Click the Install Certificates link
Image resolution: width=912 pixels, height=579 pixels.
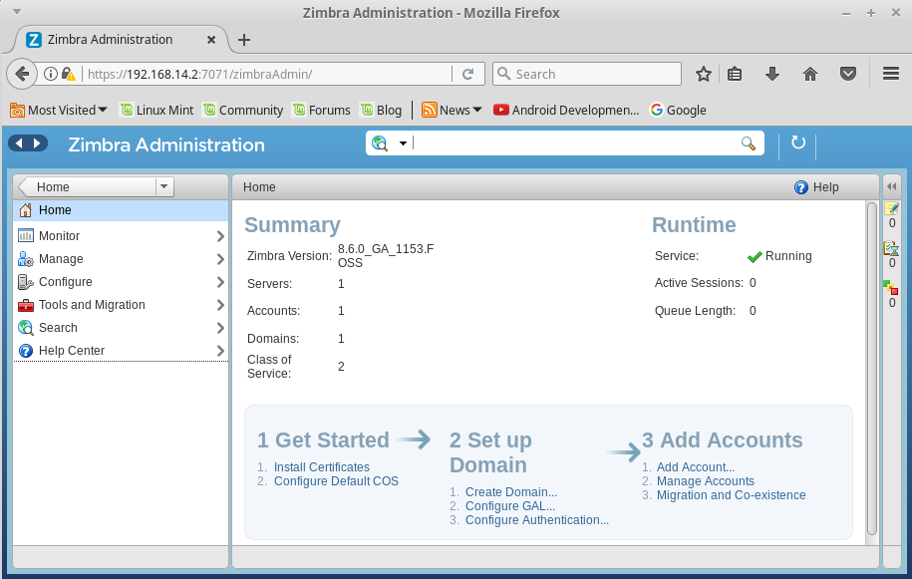click(322, 467)
